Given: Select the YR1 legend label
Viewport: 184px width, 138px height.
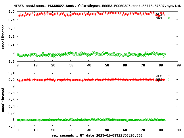Looking at the screenshot, I should [159, 18].
